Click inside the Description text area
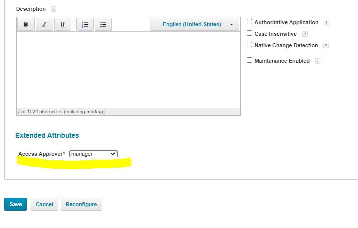The image size is (358, 228). (x=128, y=70)
